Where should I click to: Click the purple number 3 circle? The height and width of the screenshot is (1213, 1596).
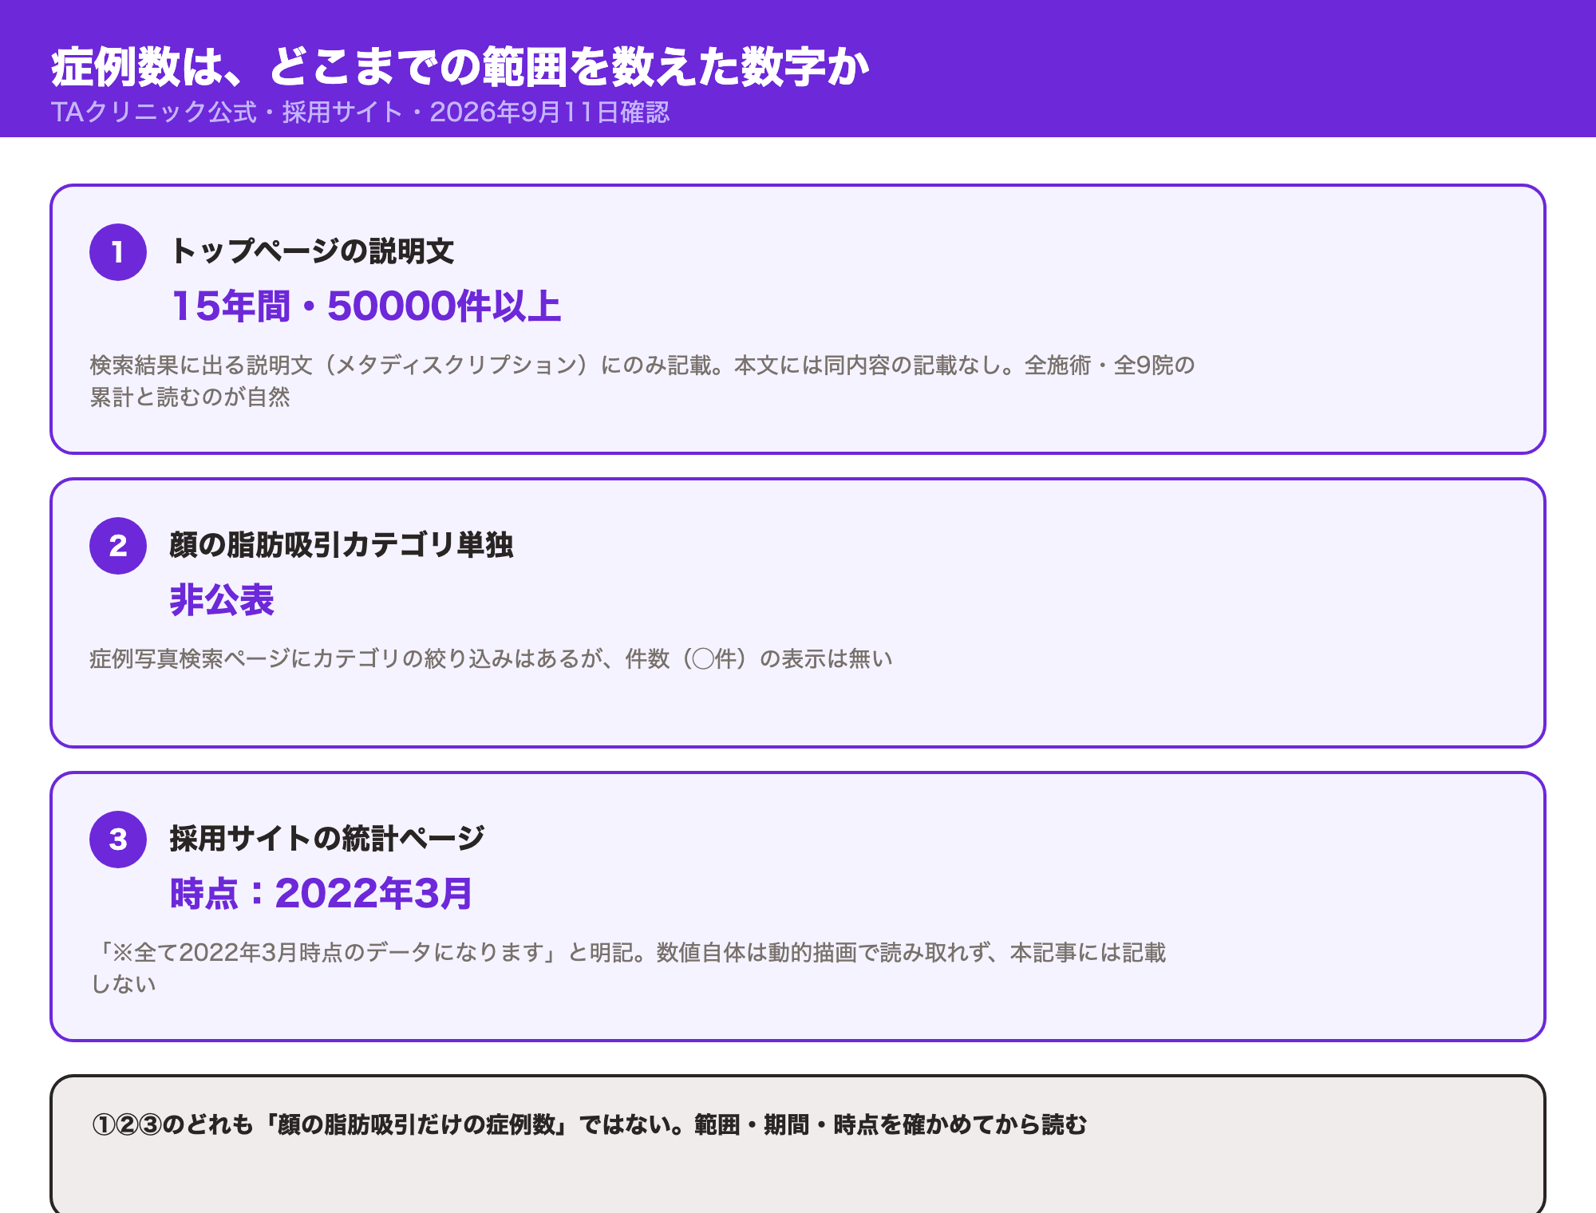118,840
